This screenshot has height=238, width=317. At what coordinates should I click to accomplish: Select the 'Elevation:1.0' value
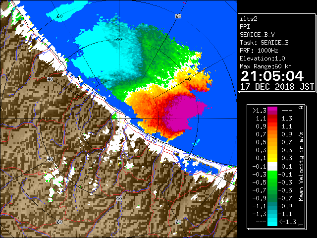click(263, 59)
